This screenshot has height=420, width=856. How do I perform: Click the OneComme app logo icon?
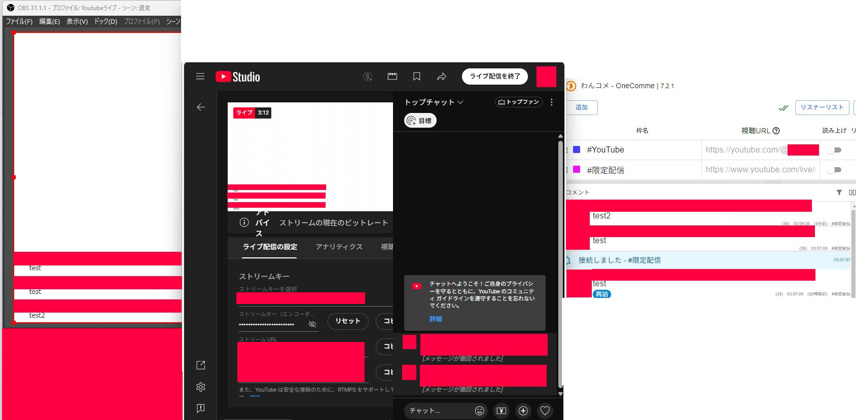pos(571,86)
